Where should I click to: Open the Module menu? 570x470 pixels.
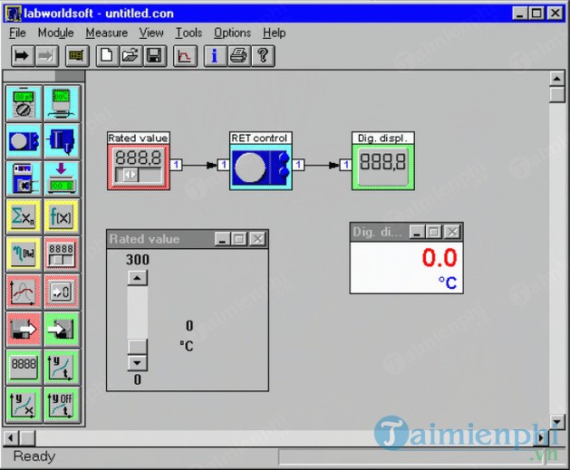point(56,33)
